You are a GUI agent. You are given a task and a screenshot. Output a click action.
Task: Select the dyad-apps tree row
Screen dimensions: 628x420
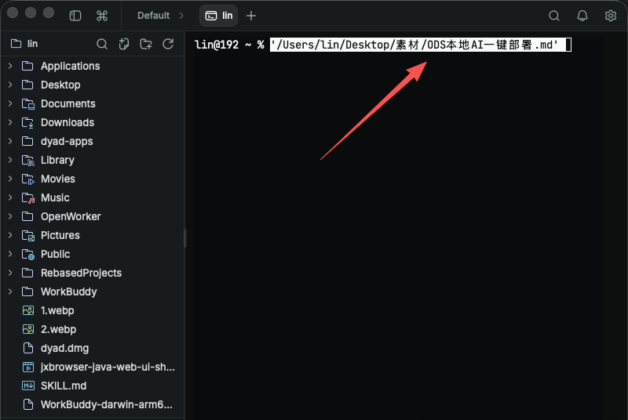point(92,141)
